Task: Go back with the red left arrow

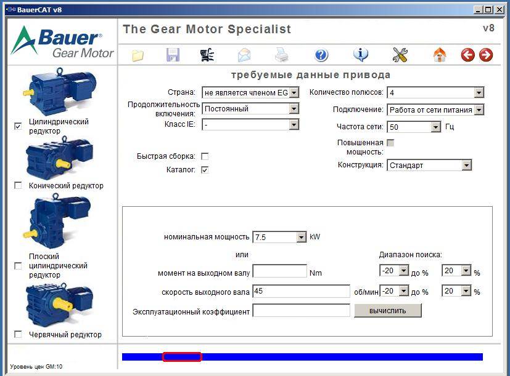Action: coord(467,55)
